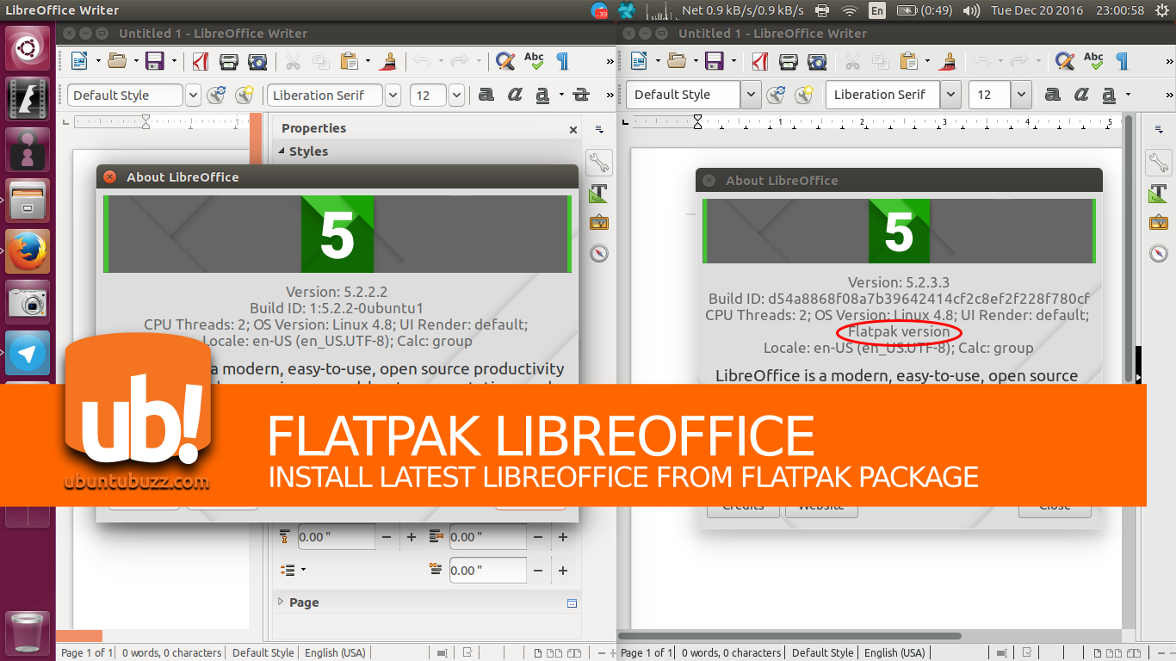Click New document icon in left Writer window
The height and width of the screenshot is (661, 1176).
click(79, 61)
